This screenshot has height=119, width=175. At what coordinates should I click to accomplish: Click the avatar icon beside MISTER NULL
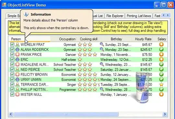(17, 94)
